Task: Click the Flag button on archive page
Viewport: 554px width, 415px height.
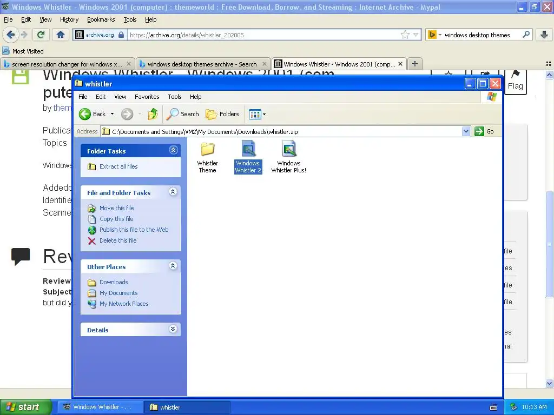Action: (x=516, y=82)
